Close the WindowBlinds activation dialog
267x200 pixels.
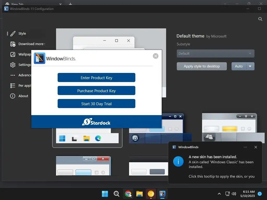pos(156,56)
